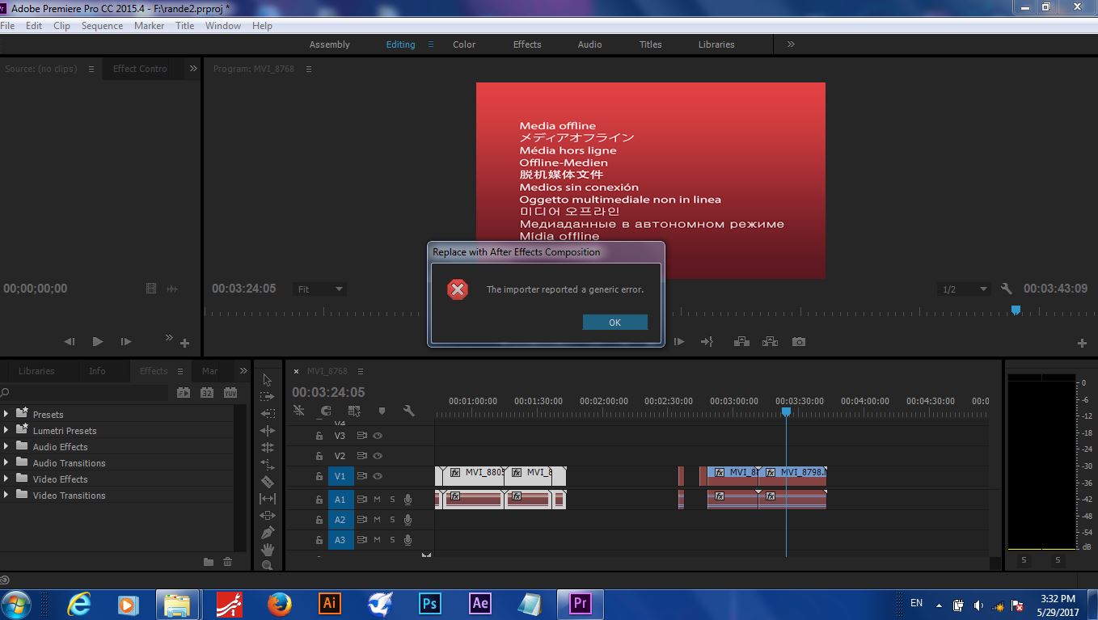
Task: Click the Export Frame camera icon
Action: point(799,342)
